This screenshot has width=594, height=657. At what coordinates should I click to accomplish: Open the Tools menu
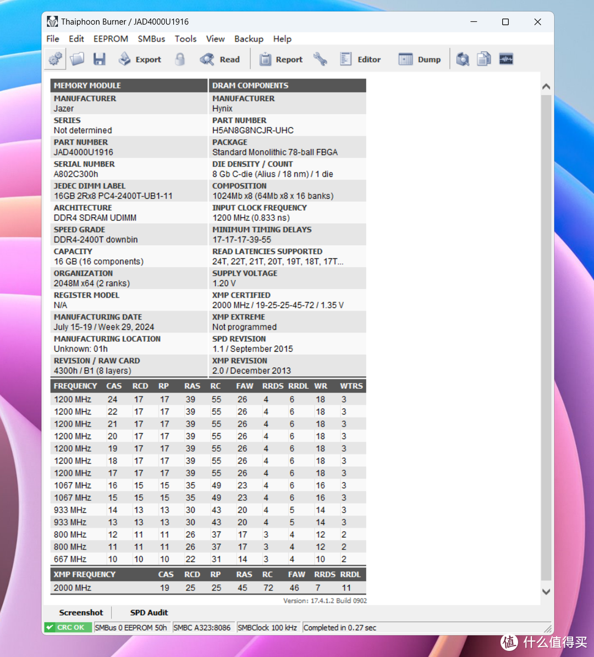pyautogui.click(x=186, y=39)
